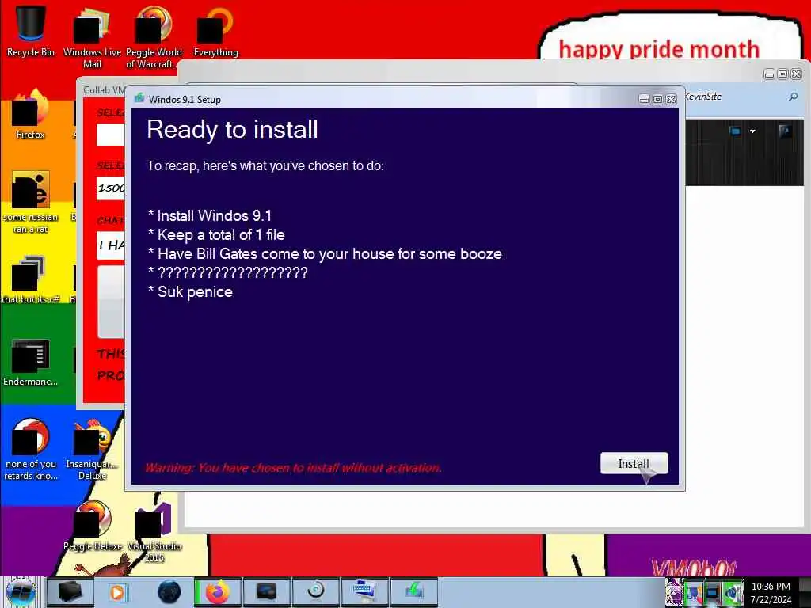Click the Collab VM window title

pyautogui.click(x=104, y=90)
